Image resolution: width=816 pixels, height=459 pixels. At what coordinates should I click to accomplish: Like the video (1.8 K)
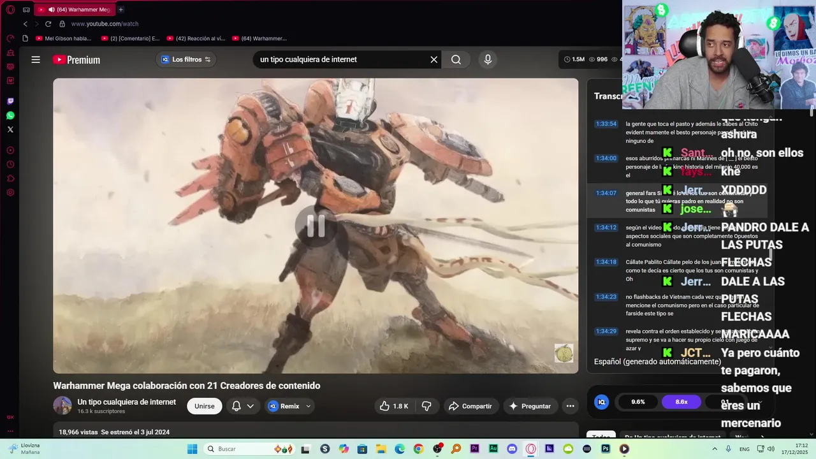pos(394,406)
